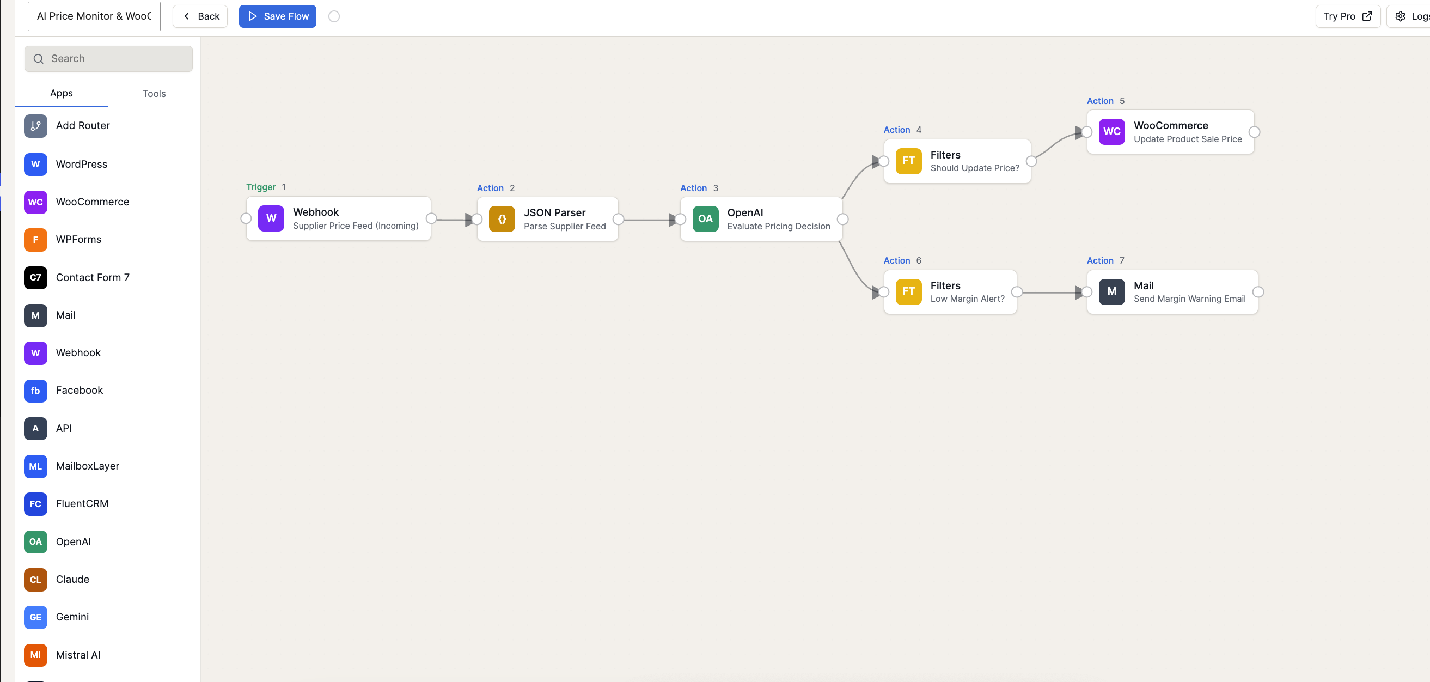Pick the Webhook app icon in sidebar
1430x682 pixels.
coord(35,353)
